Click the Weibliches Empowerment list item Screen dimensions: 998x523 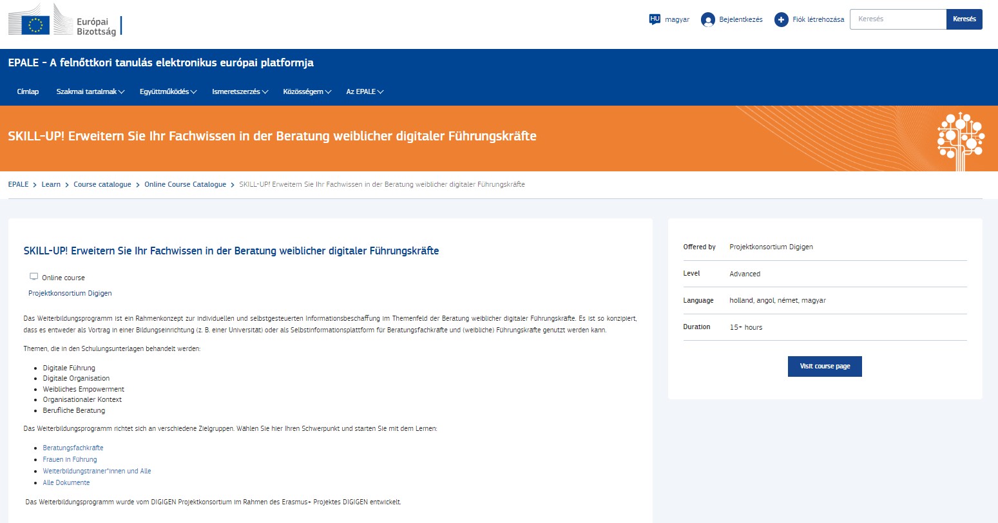click(x=84, y=389)
